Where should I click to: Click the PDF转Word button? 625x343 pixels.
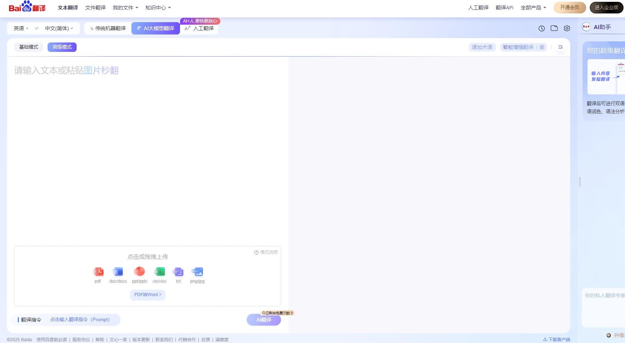tap(148, 295)
